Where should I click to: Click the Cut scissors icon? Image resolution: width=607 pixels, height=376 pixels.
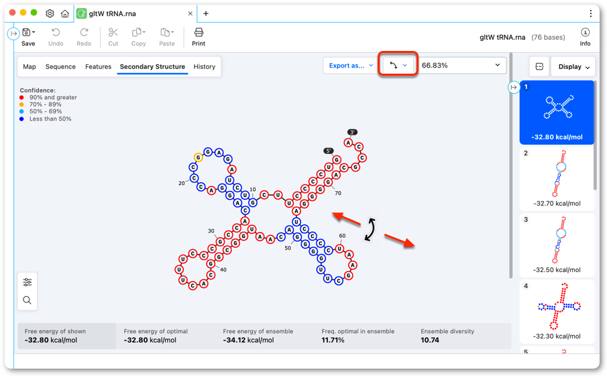click(113, 32)
